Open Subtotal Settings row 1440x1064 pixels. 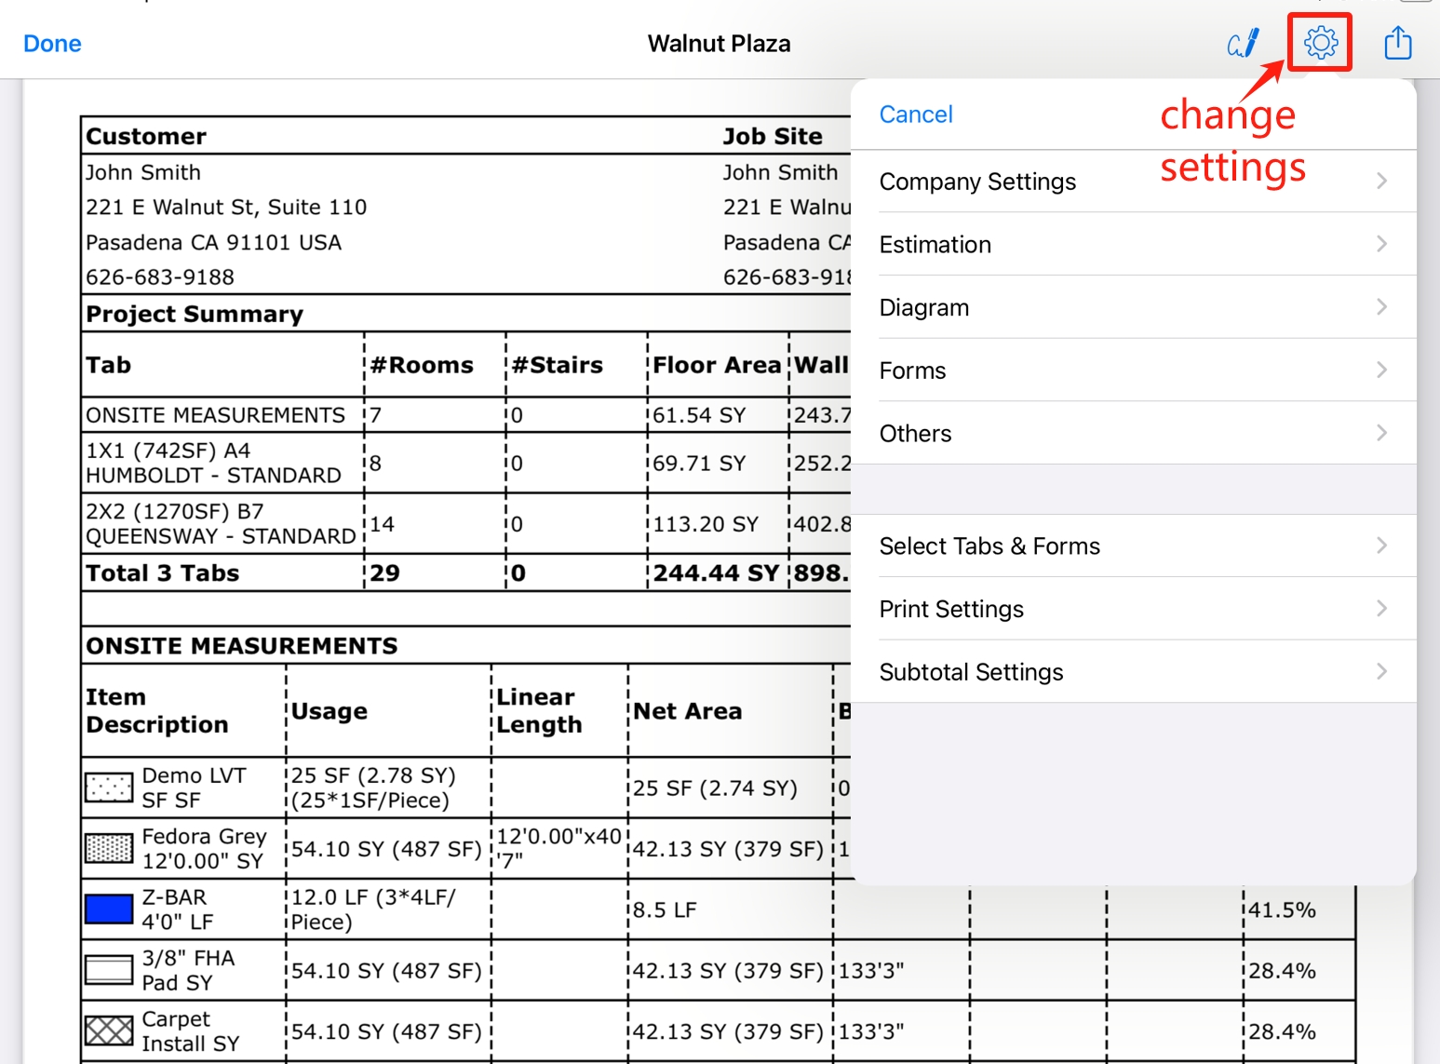click(1134, 672)
